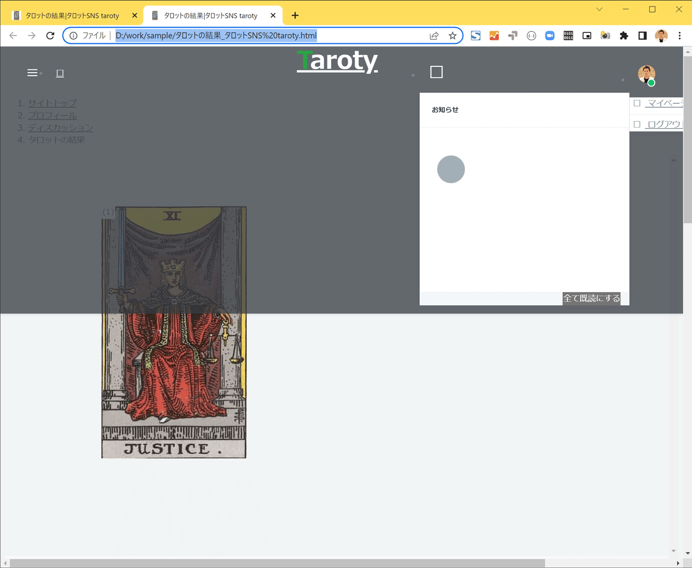Open the Zoom extension icon
692x568 pixels.
(x=550, y=36)
